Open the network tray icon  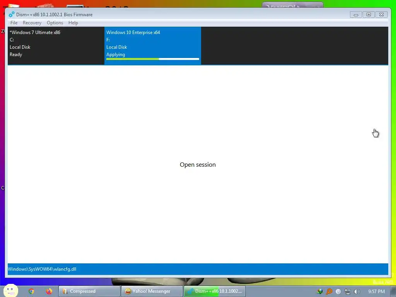pyautogui.click(x=348, y=292)
